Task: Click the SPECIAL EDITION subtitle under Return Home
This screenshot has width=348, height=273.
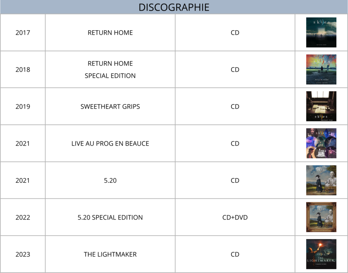Action: tap(110, 76)
